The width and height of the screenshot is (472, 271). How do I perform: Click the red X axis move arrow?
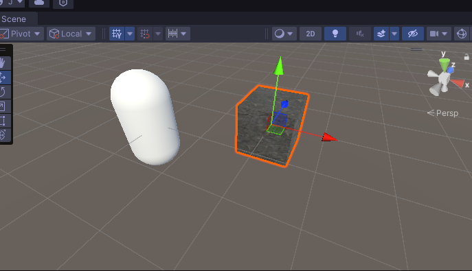pos(329,138)
